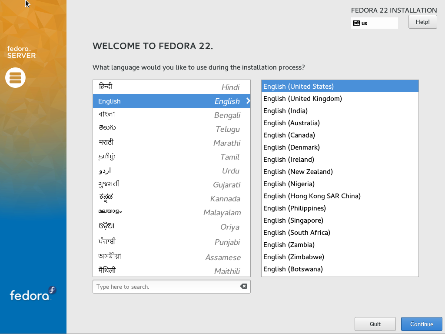Screen dimensions: 445x334
Task: Pick English (Canada) locale
Action: 340,135
